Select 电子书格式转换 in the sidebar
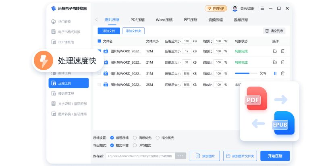This screenshot has height=166, width=332. point(69,32)
